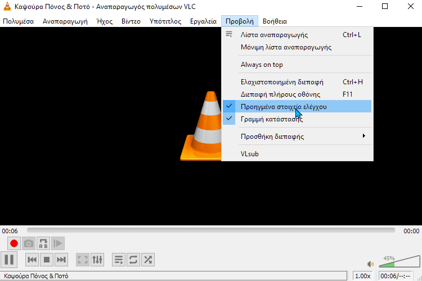
Task: Toggle fullscreen video button
Action: [x=83, y=260]
